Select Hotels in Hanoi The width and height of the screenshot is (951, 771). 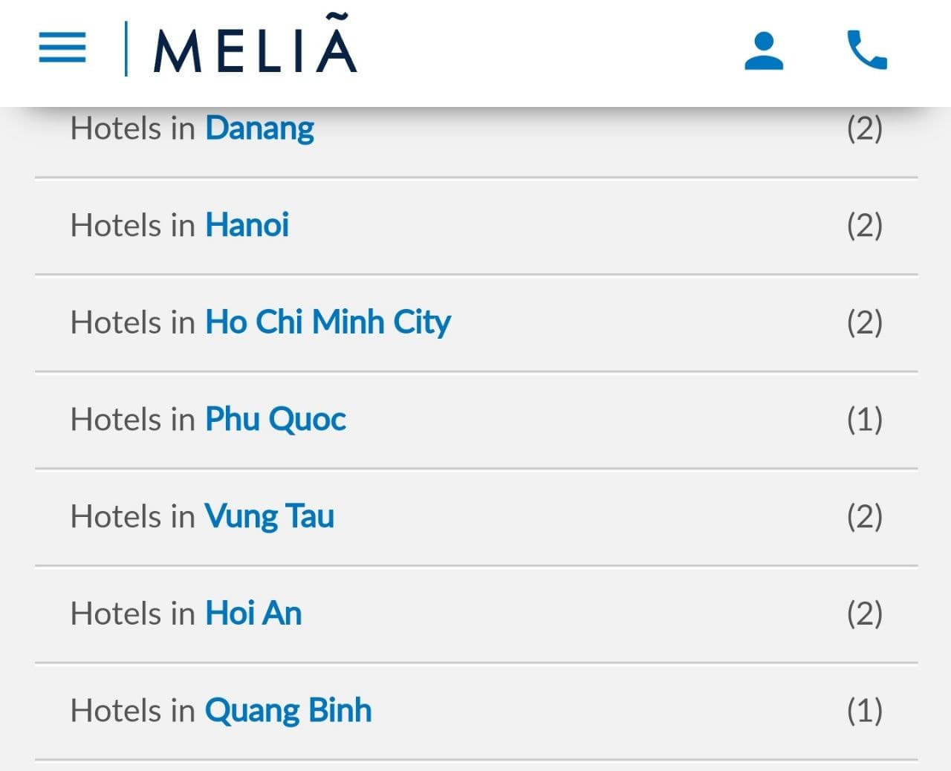tap(247, 225)
